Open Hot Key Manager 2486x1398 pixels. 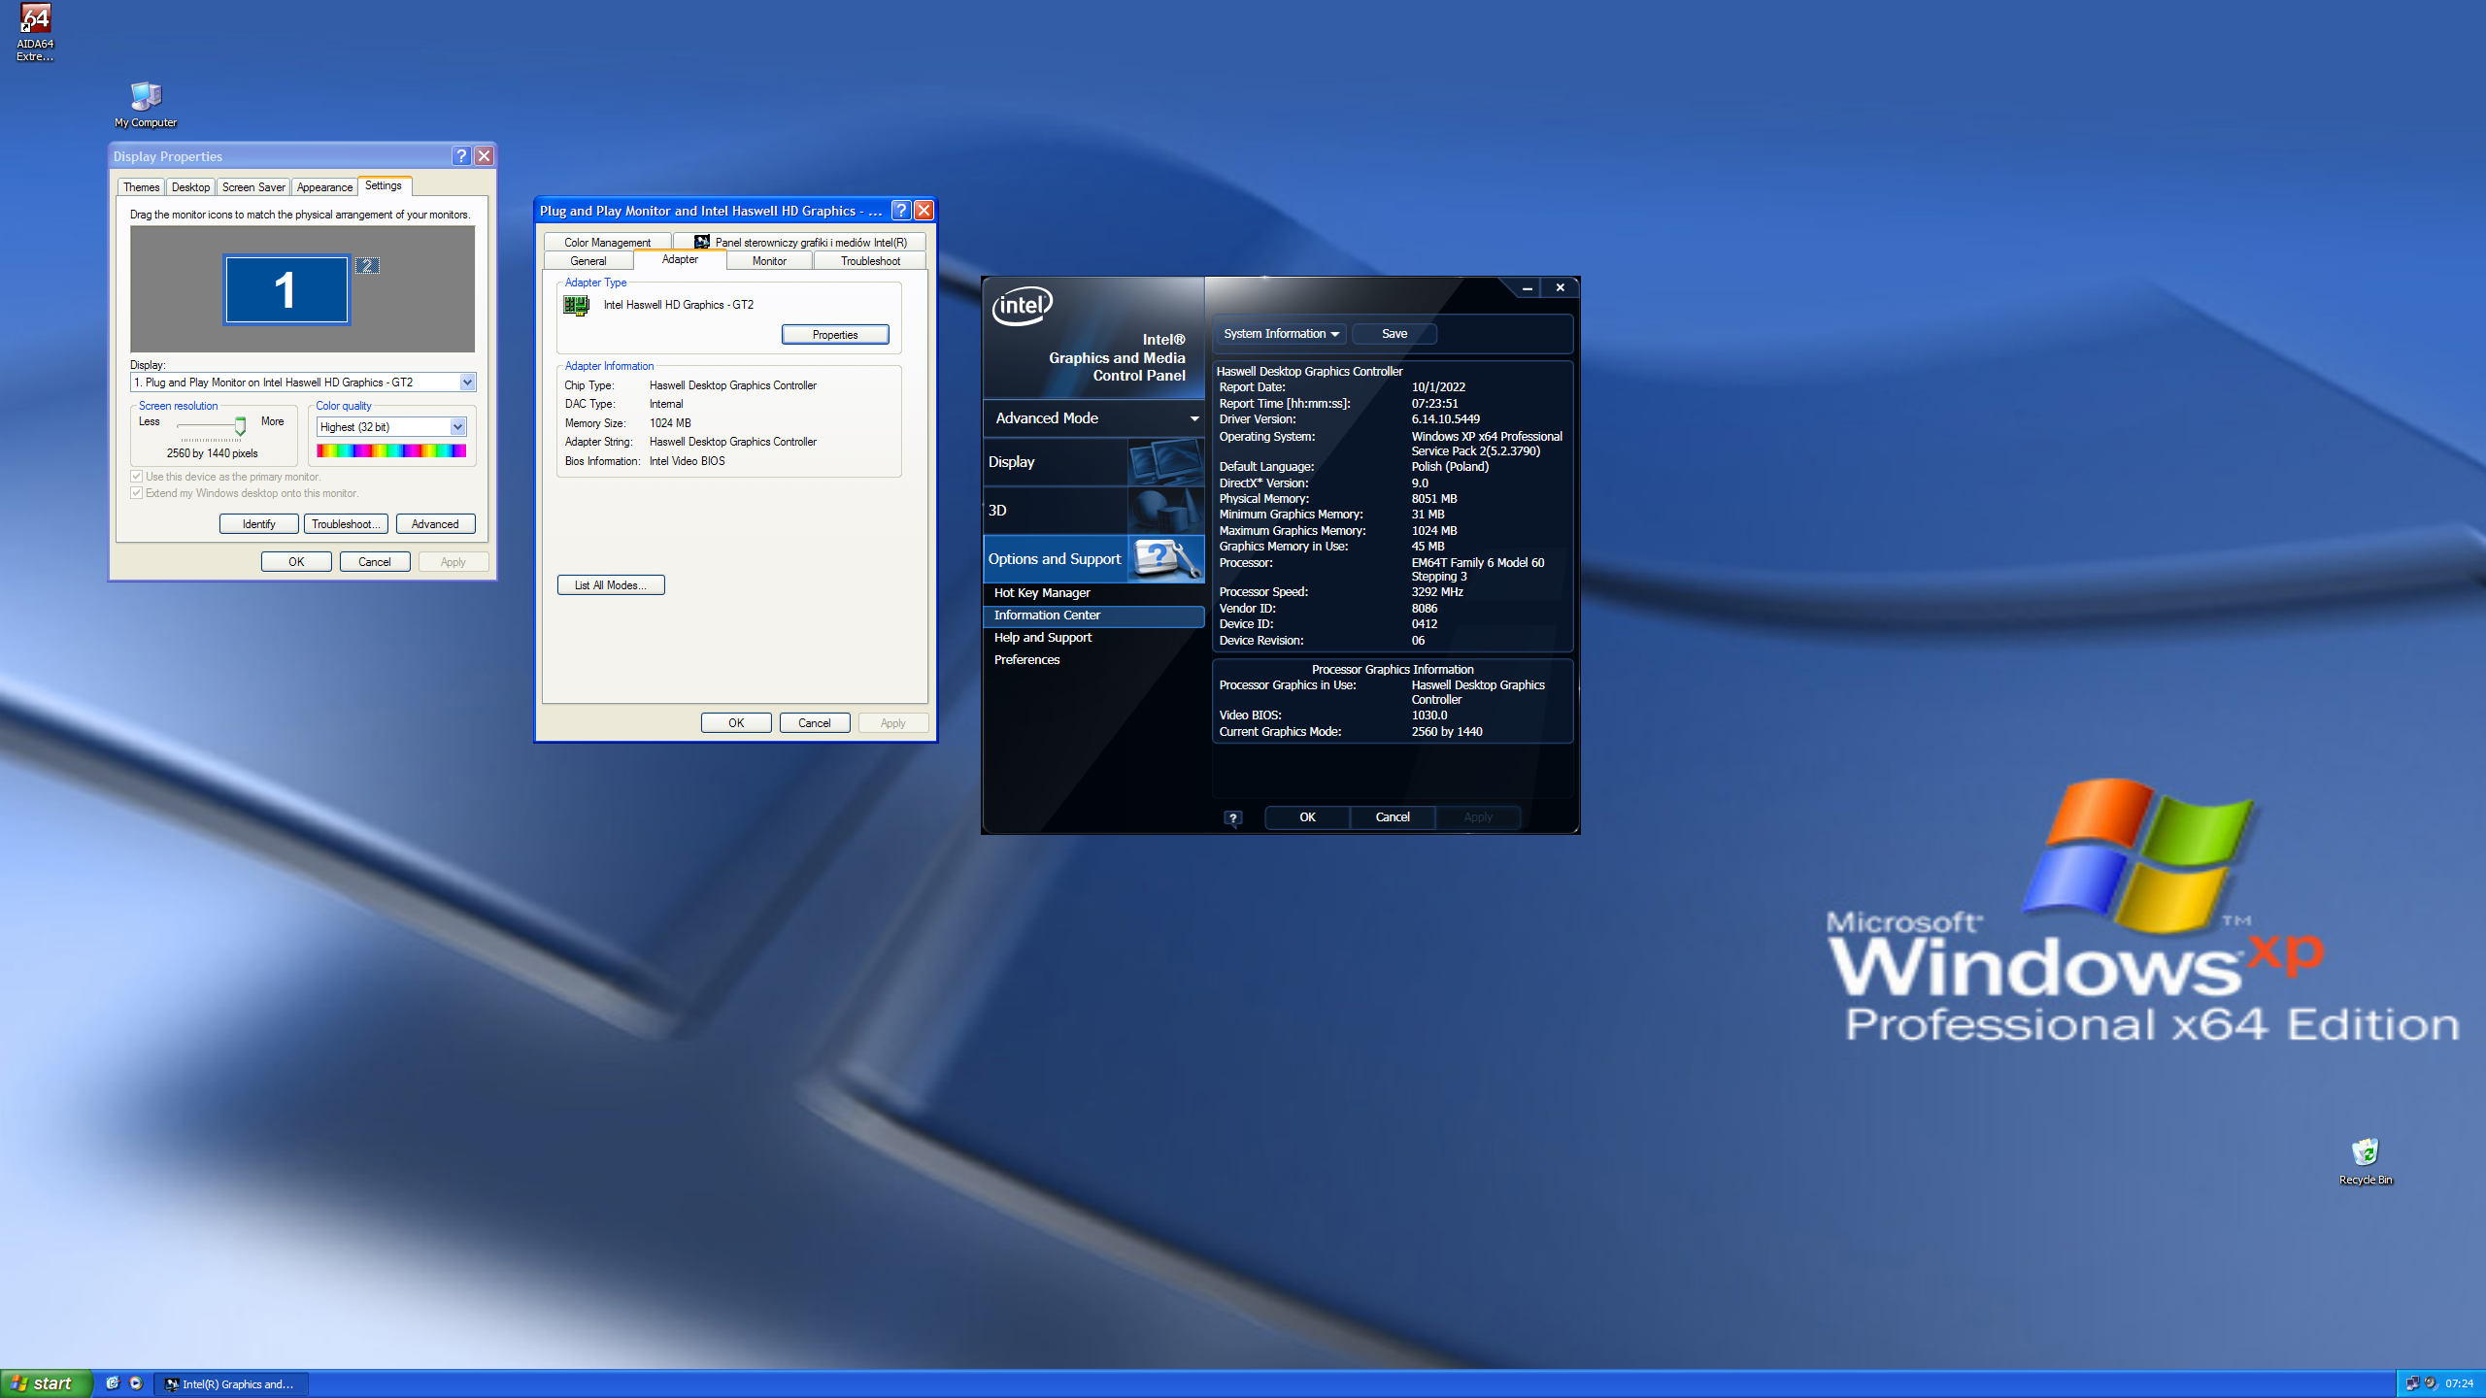1094,593
